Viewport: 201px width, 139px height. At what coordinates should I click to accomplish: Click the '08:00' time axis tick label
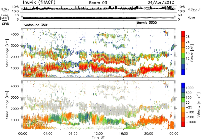point(73,134)
